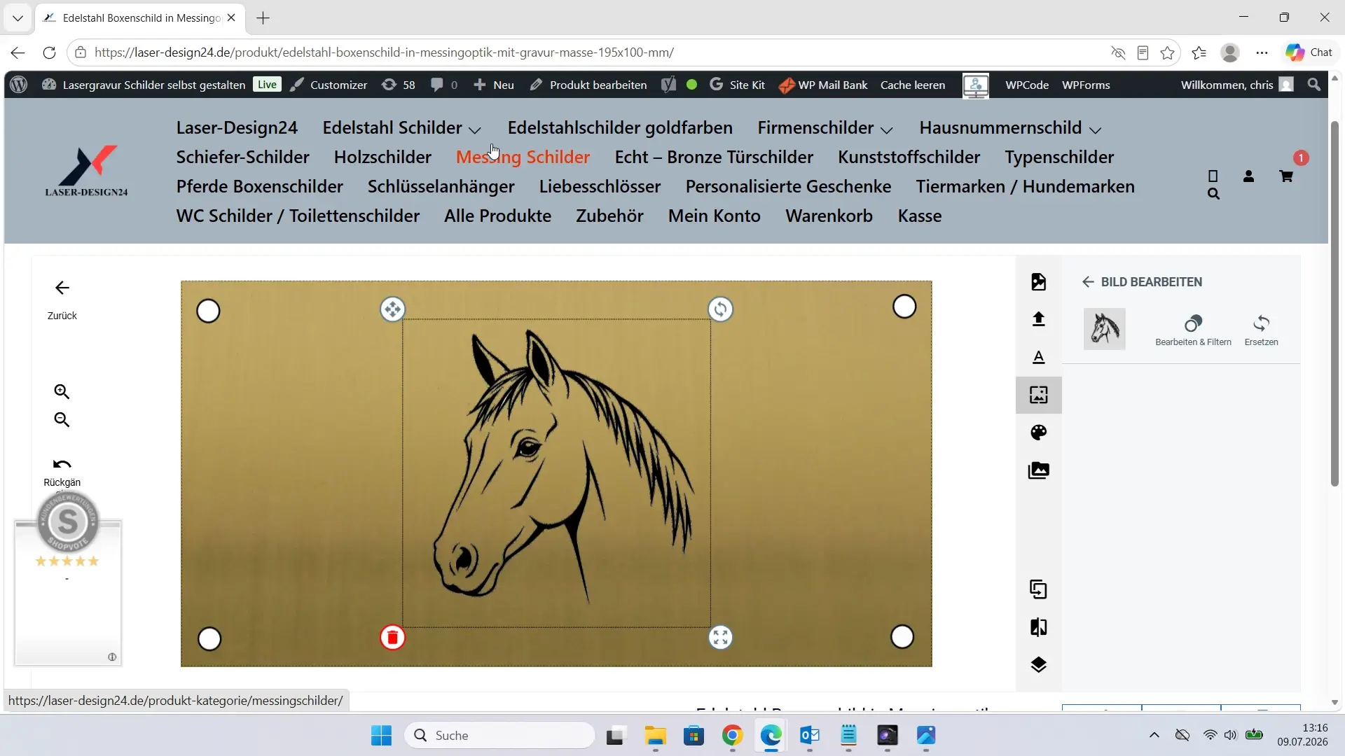Expand the Firmenschilder submenu arrow
The height and width of the screenshot is (756, 1345).
(x=886, y=130)
